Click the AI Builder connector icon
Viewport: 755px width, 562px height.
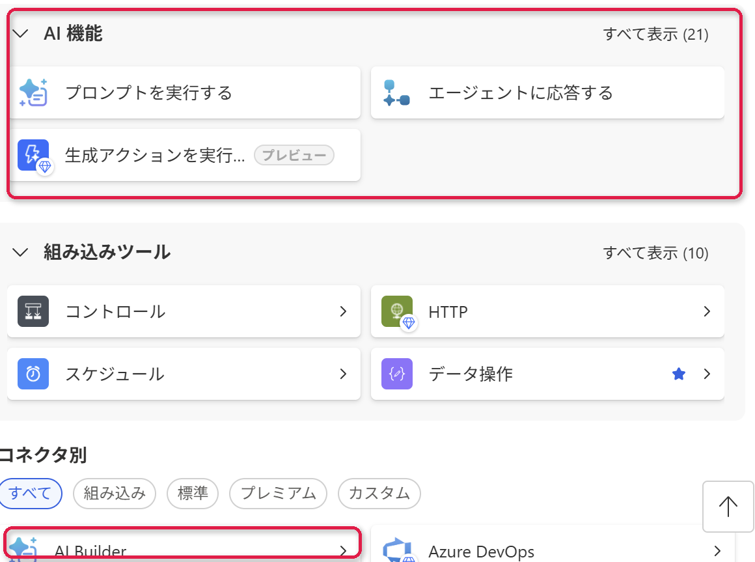[22, 550]
